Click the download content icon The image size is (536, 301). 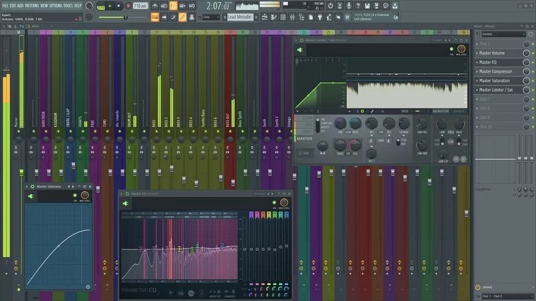pos(395,6)
